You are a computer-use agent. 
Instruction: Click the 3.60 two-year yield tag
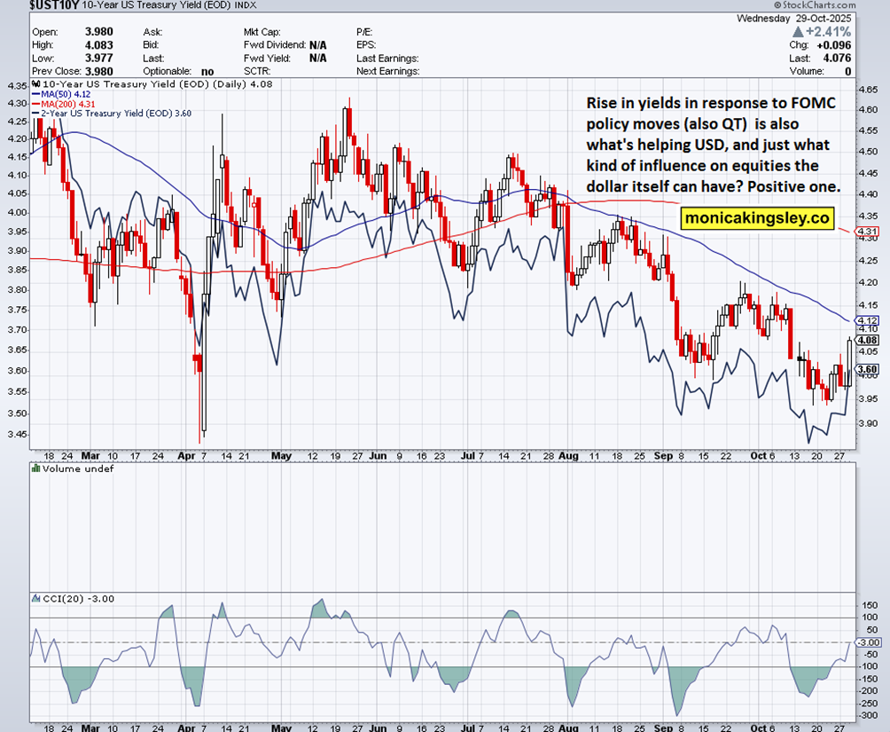[x=867, y=369]
